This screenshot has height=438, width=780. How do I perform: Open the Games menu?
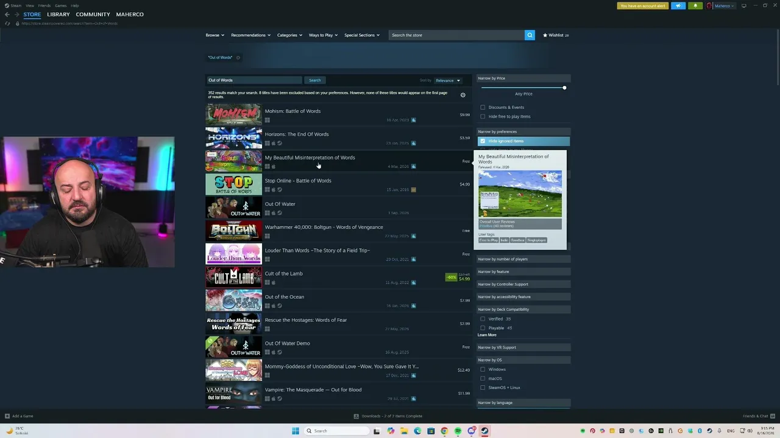61,5
